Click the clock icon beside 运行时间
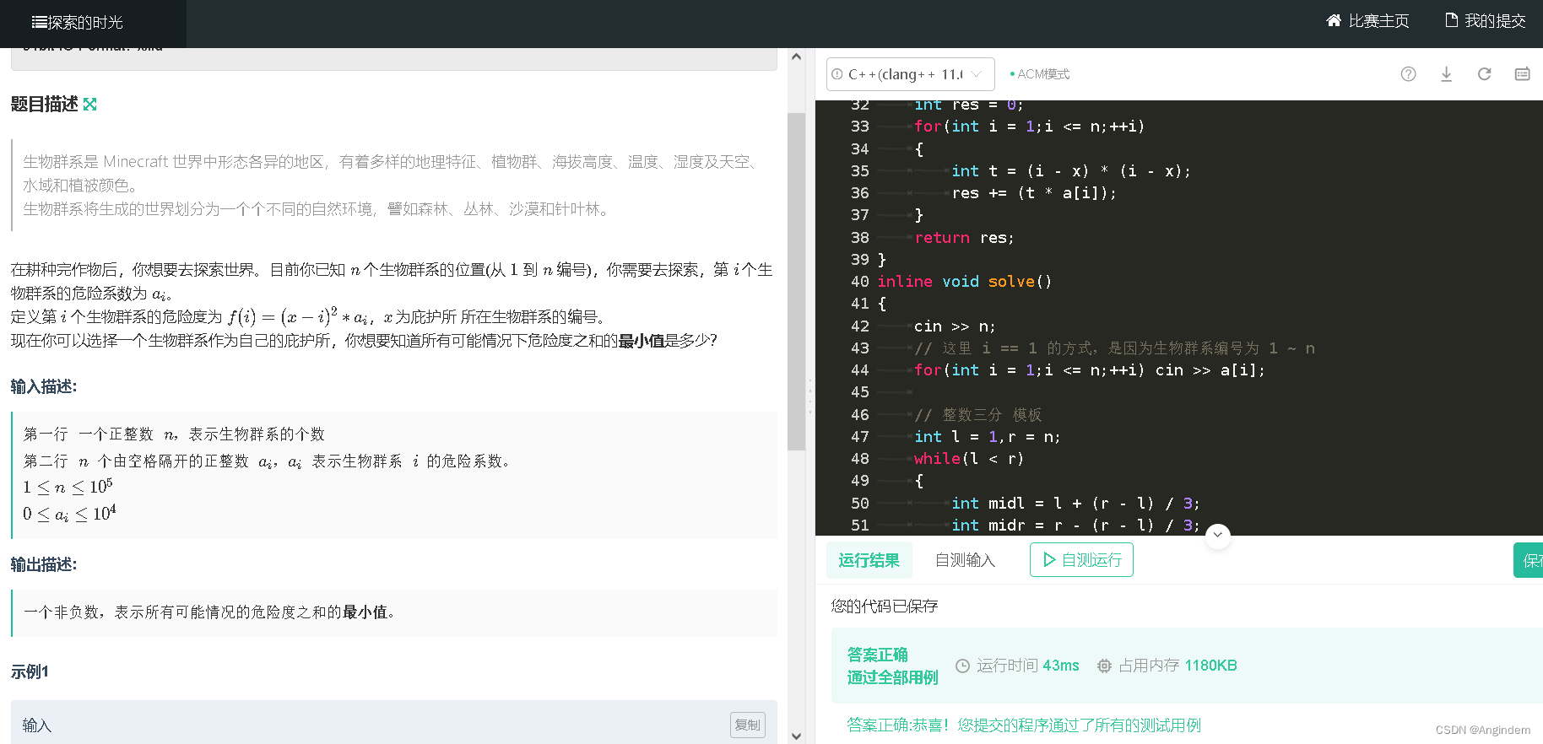The width and height of the screenshot is (1543, 744). click(962, 666)
